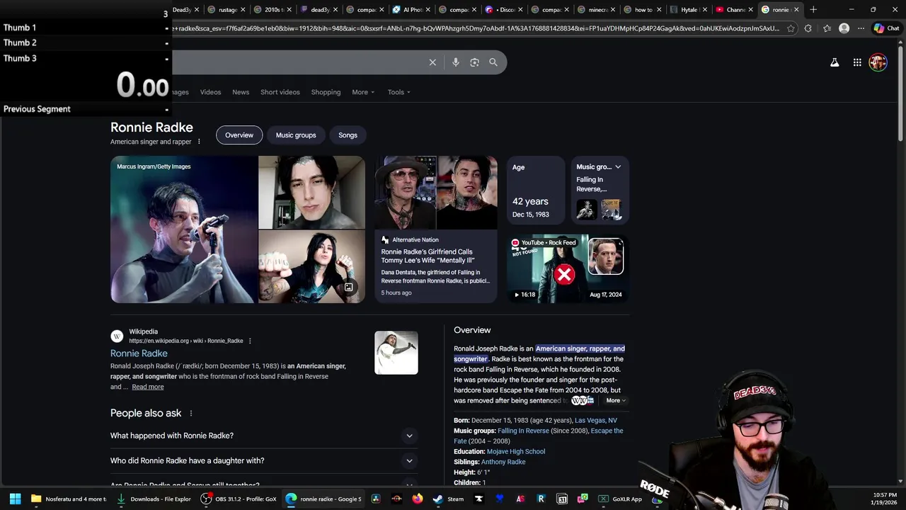
Task: Open the Wikipedia result thumbnail image
Action: [396, 353]
